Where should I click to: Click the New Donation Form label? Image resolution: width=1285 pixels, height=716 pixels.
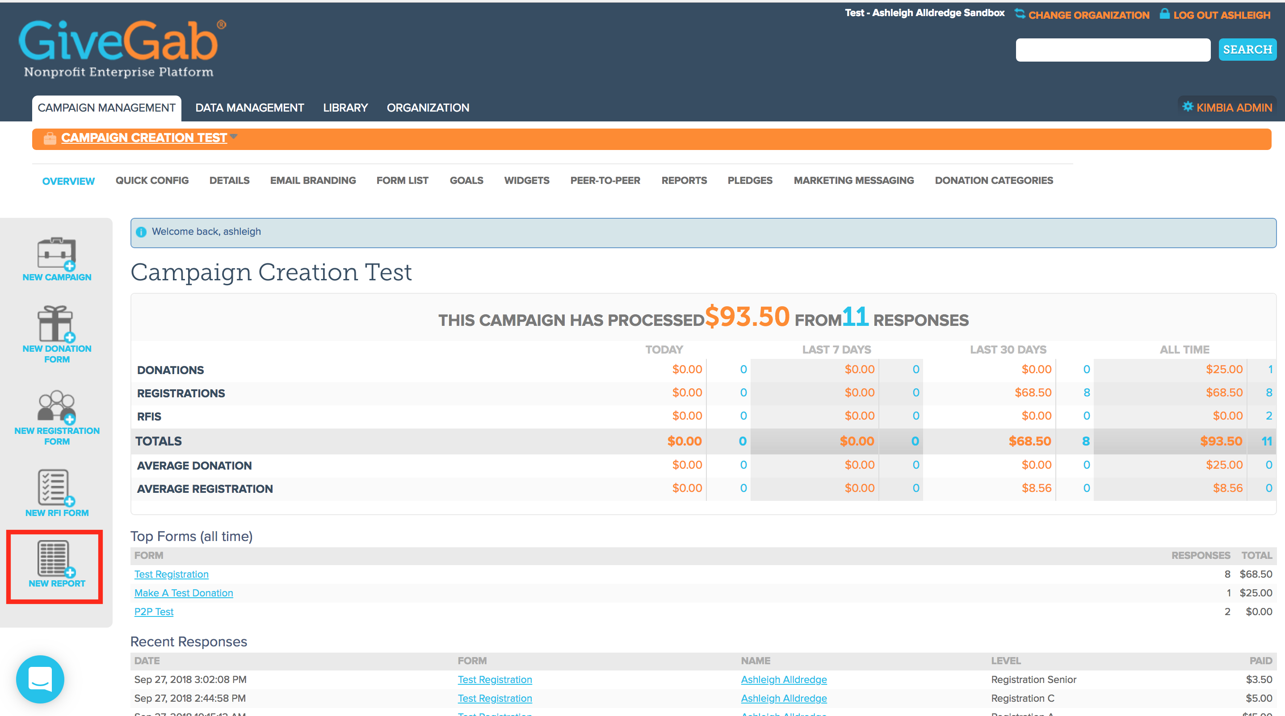(57, 354)
